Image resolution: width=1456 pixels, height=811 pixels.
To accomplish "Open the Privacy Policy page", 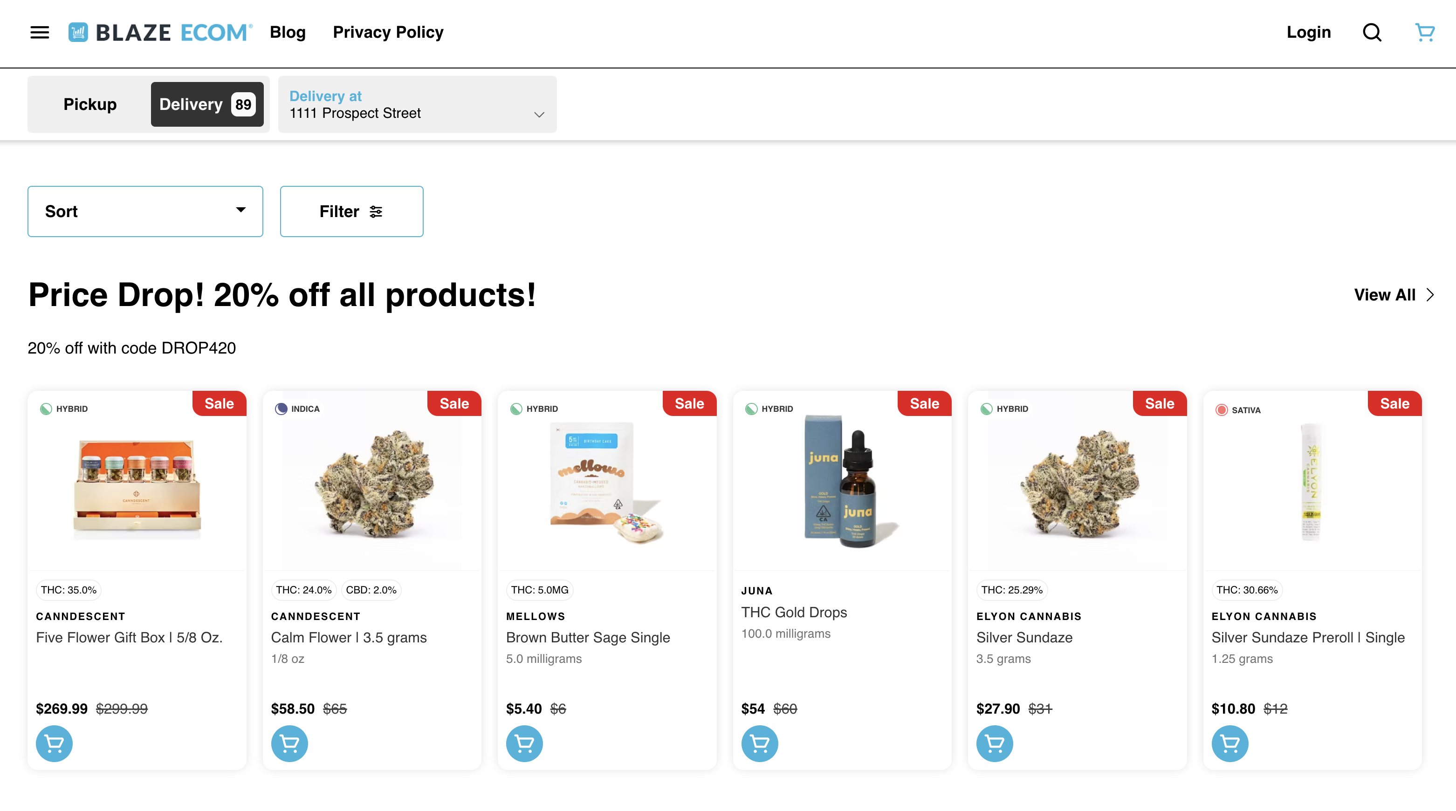I will (388, 32).
